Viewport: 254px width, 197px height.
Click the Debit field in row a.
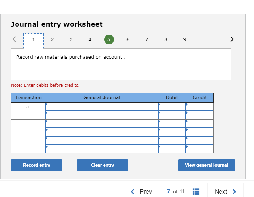pos(172,107)
